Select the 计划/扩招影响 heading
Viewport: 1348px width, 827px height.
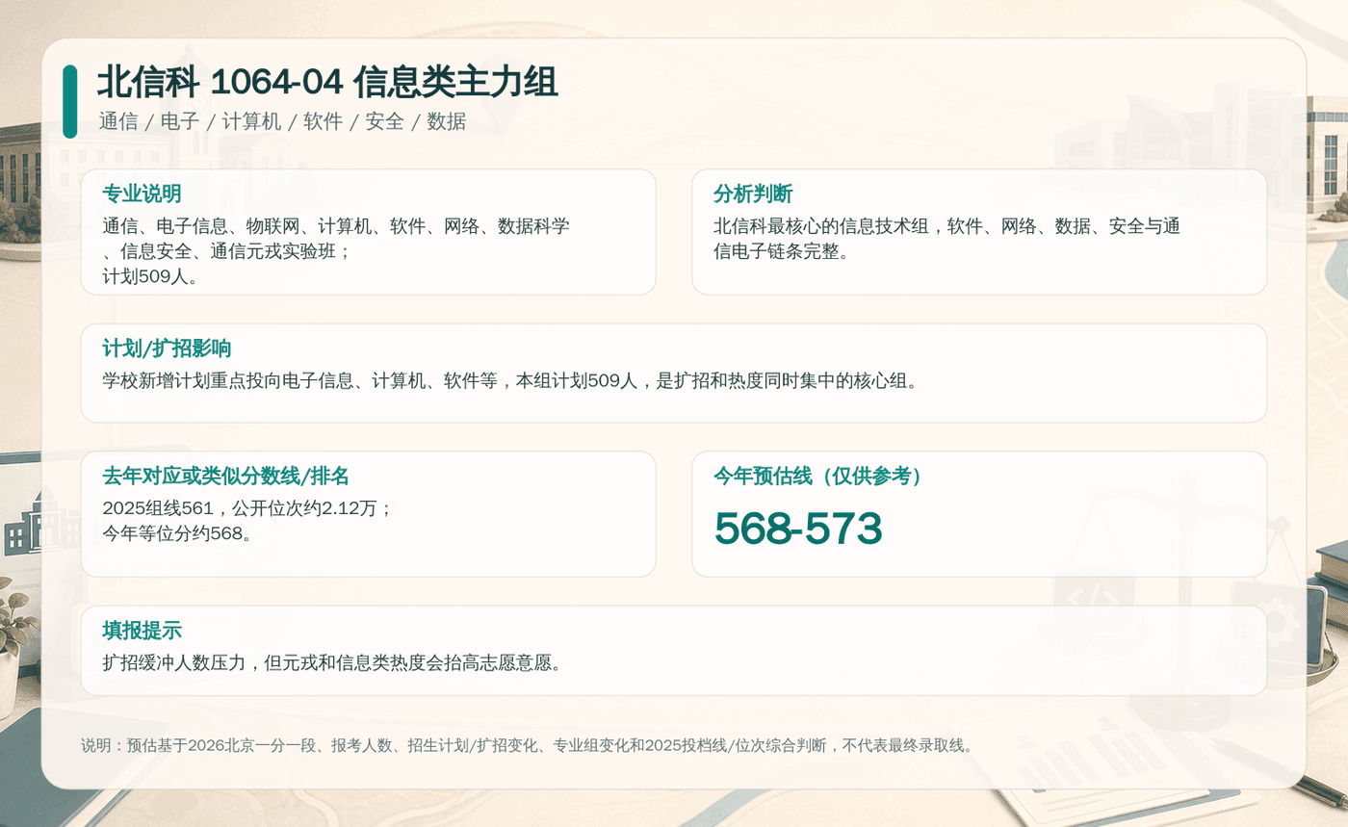[167, 349]
